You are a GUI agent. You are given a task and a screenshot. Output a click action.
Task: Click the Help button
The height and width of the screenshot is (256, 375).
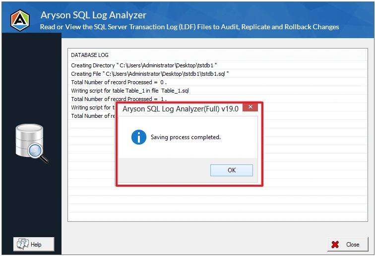[34, 244]
